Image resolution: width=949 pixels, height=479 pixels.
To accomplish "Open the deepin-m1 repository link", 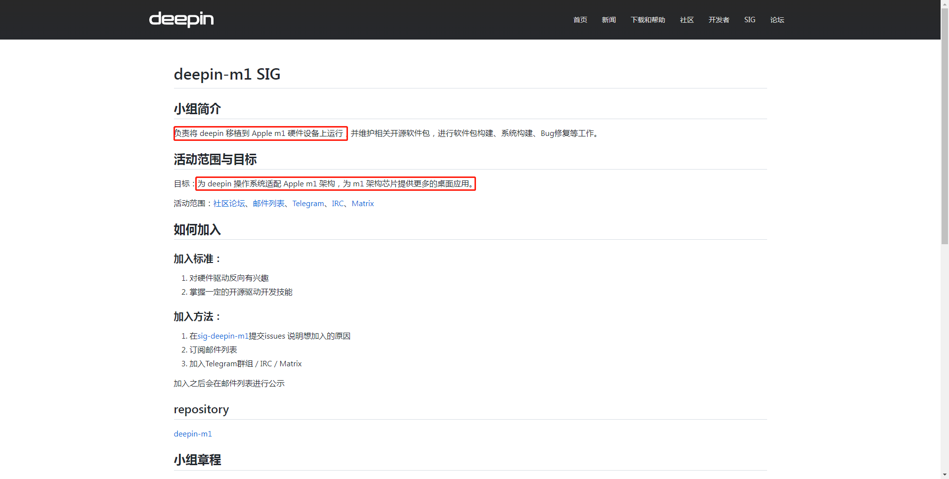I will [193, 434].
